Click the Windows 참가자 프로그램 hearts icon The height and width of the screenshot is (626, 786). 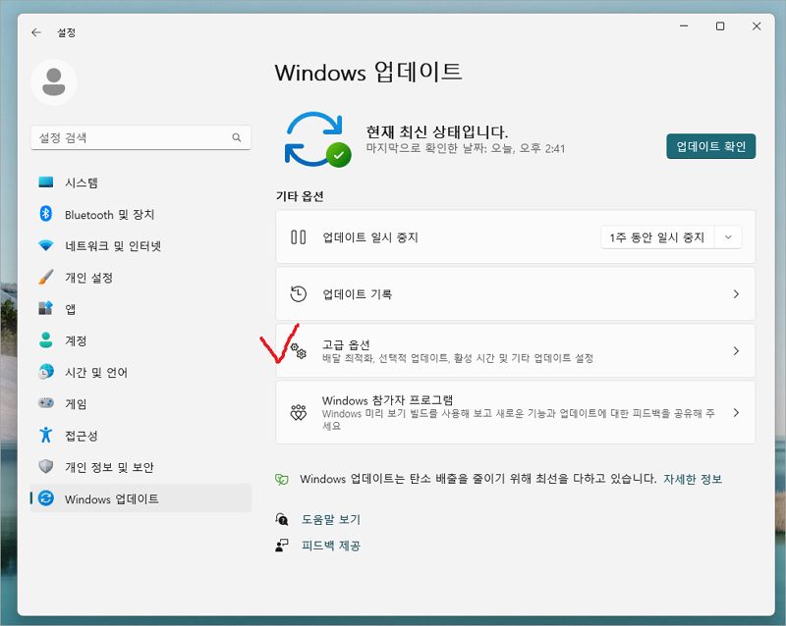click(299, 413)
